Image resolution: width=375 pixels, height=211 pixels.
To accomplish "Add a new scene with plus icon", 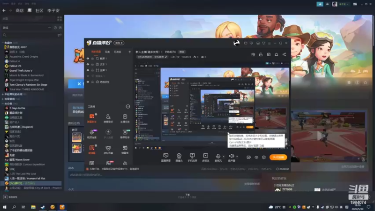I will click(x=130, y=52).
